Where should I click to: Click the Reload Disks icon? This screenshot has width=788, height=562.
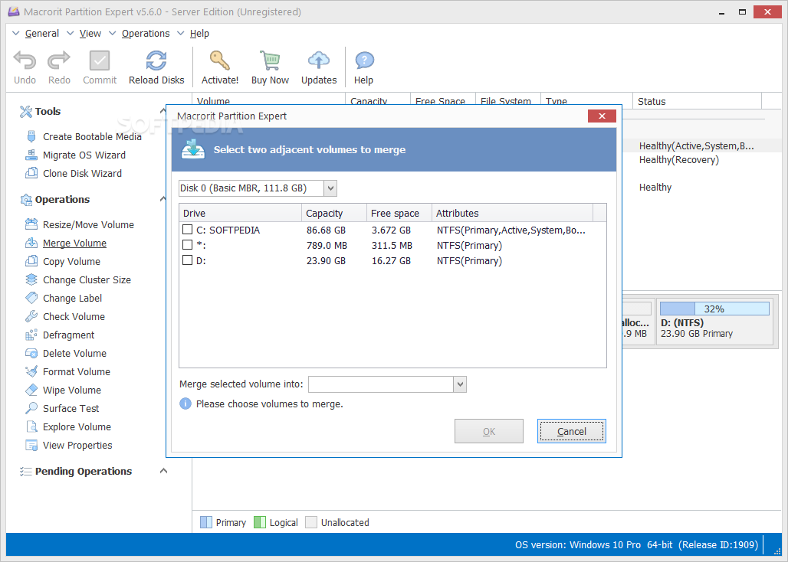(x=156, y=60)
